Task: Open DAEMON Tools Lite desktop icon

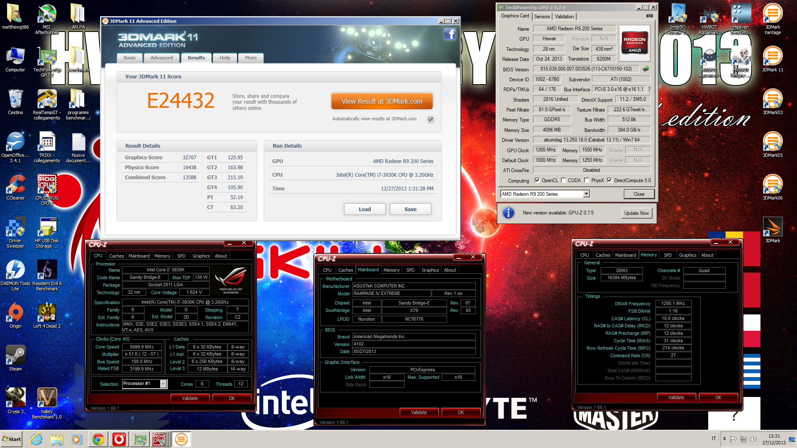Action: [15, 275]
